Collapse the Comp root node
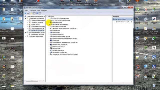Viewport: 160px width, 90px height. pos(47,16)
